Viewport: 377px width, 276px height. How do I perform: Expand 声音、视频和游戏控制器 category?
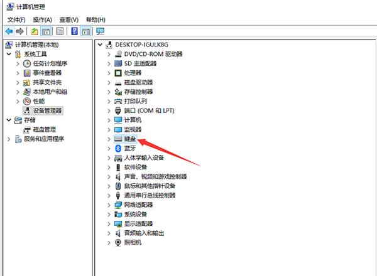coord(109,177)
